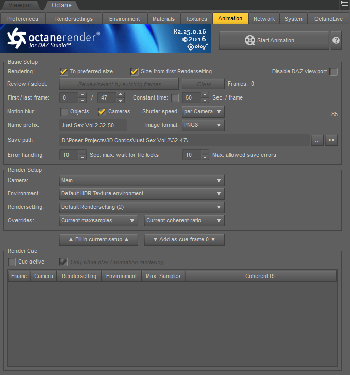Increment Sec. / frame value with plus
350x375 pixels.
pyautogui.click(x=205, y=95)
